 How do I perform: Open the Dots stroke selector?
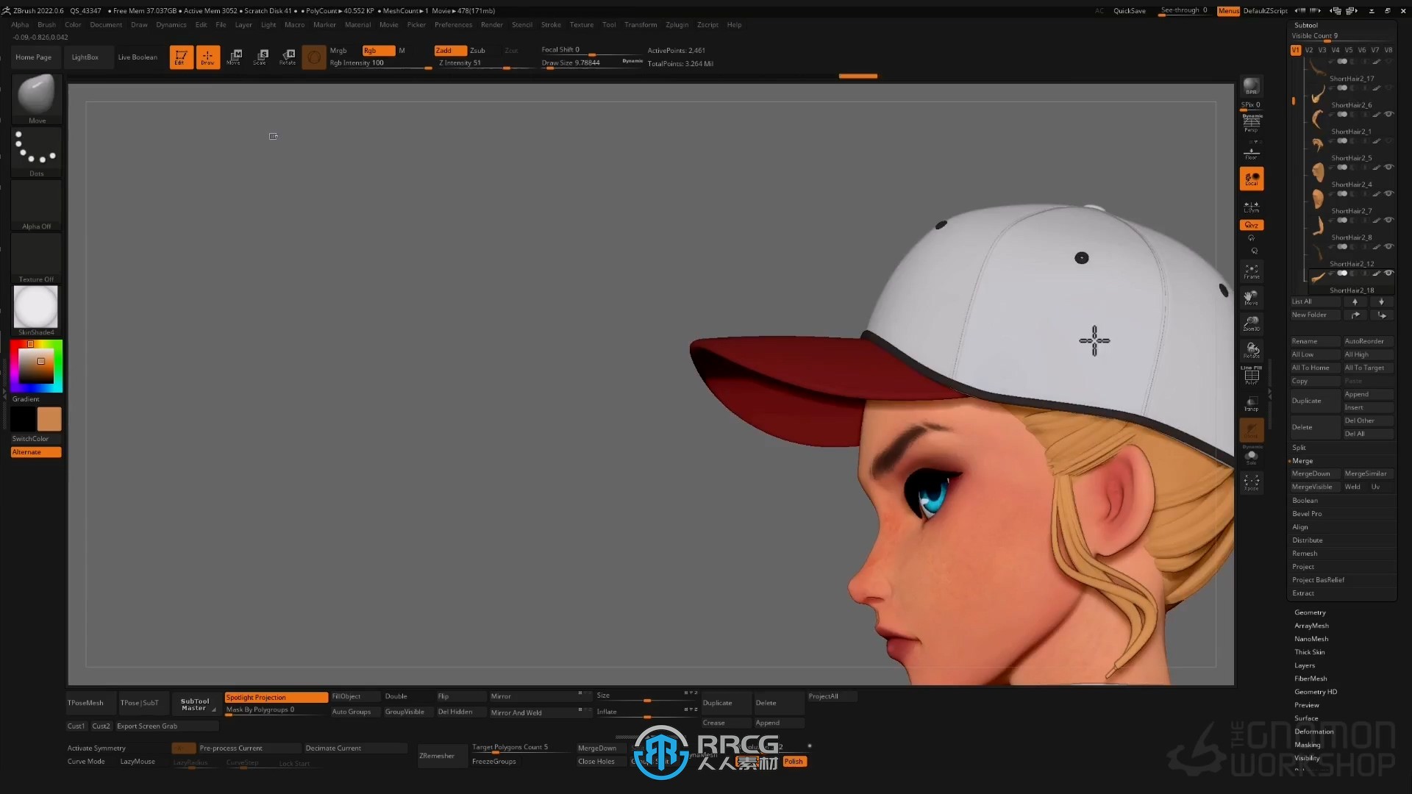pos(36,153)
